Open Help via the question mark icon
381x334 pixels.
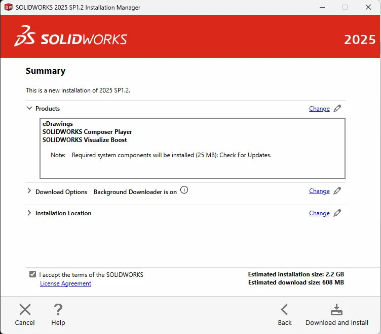click(x=58, y=310)
